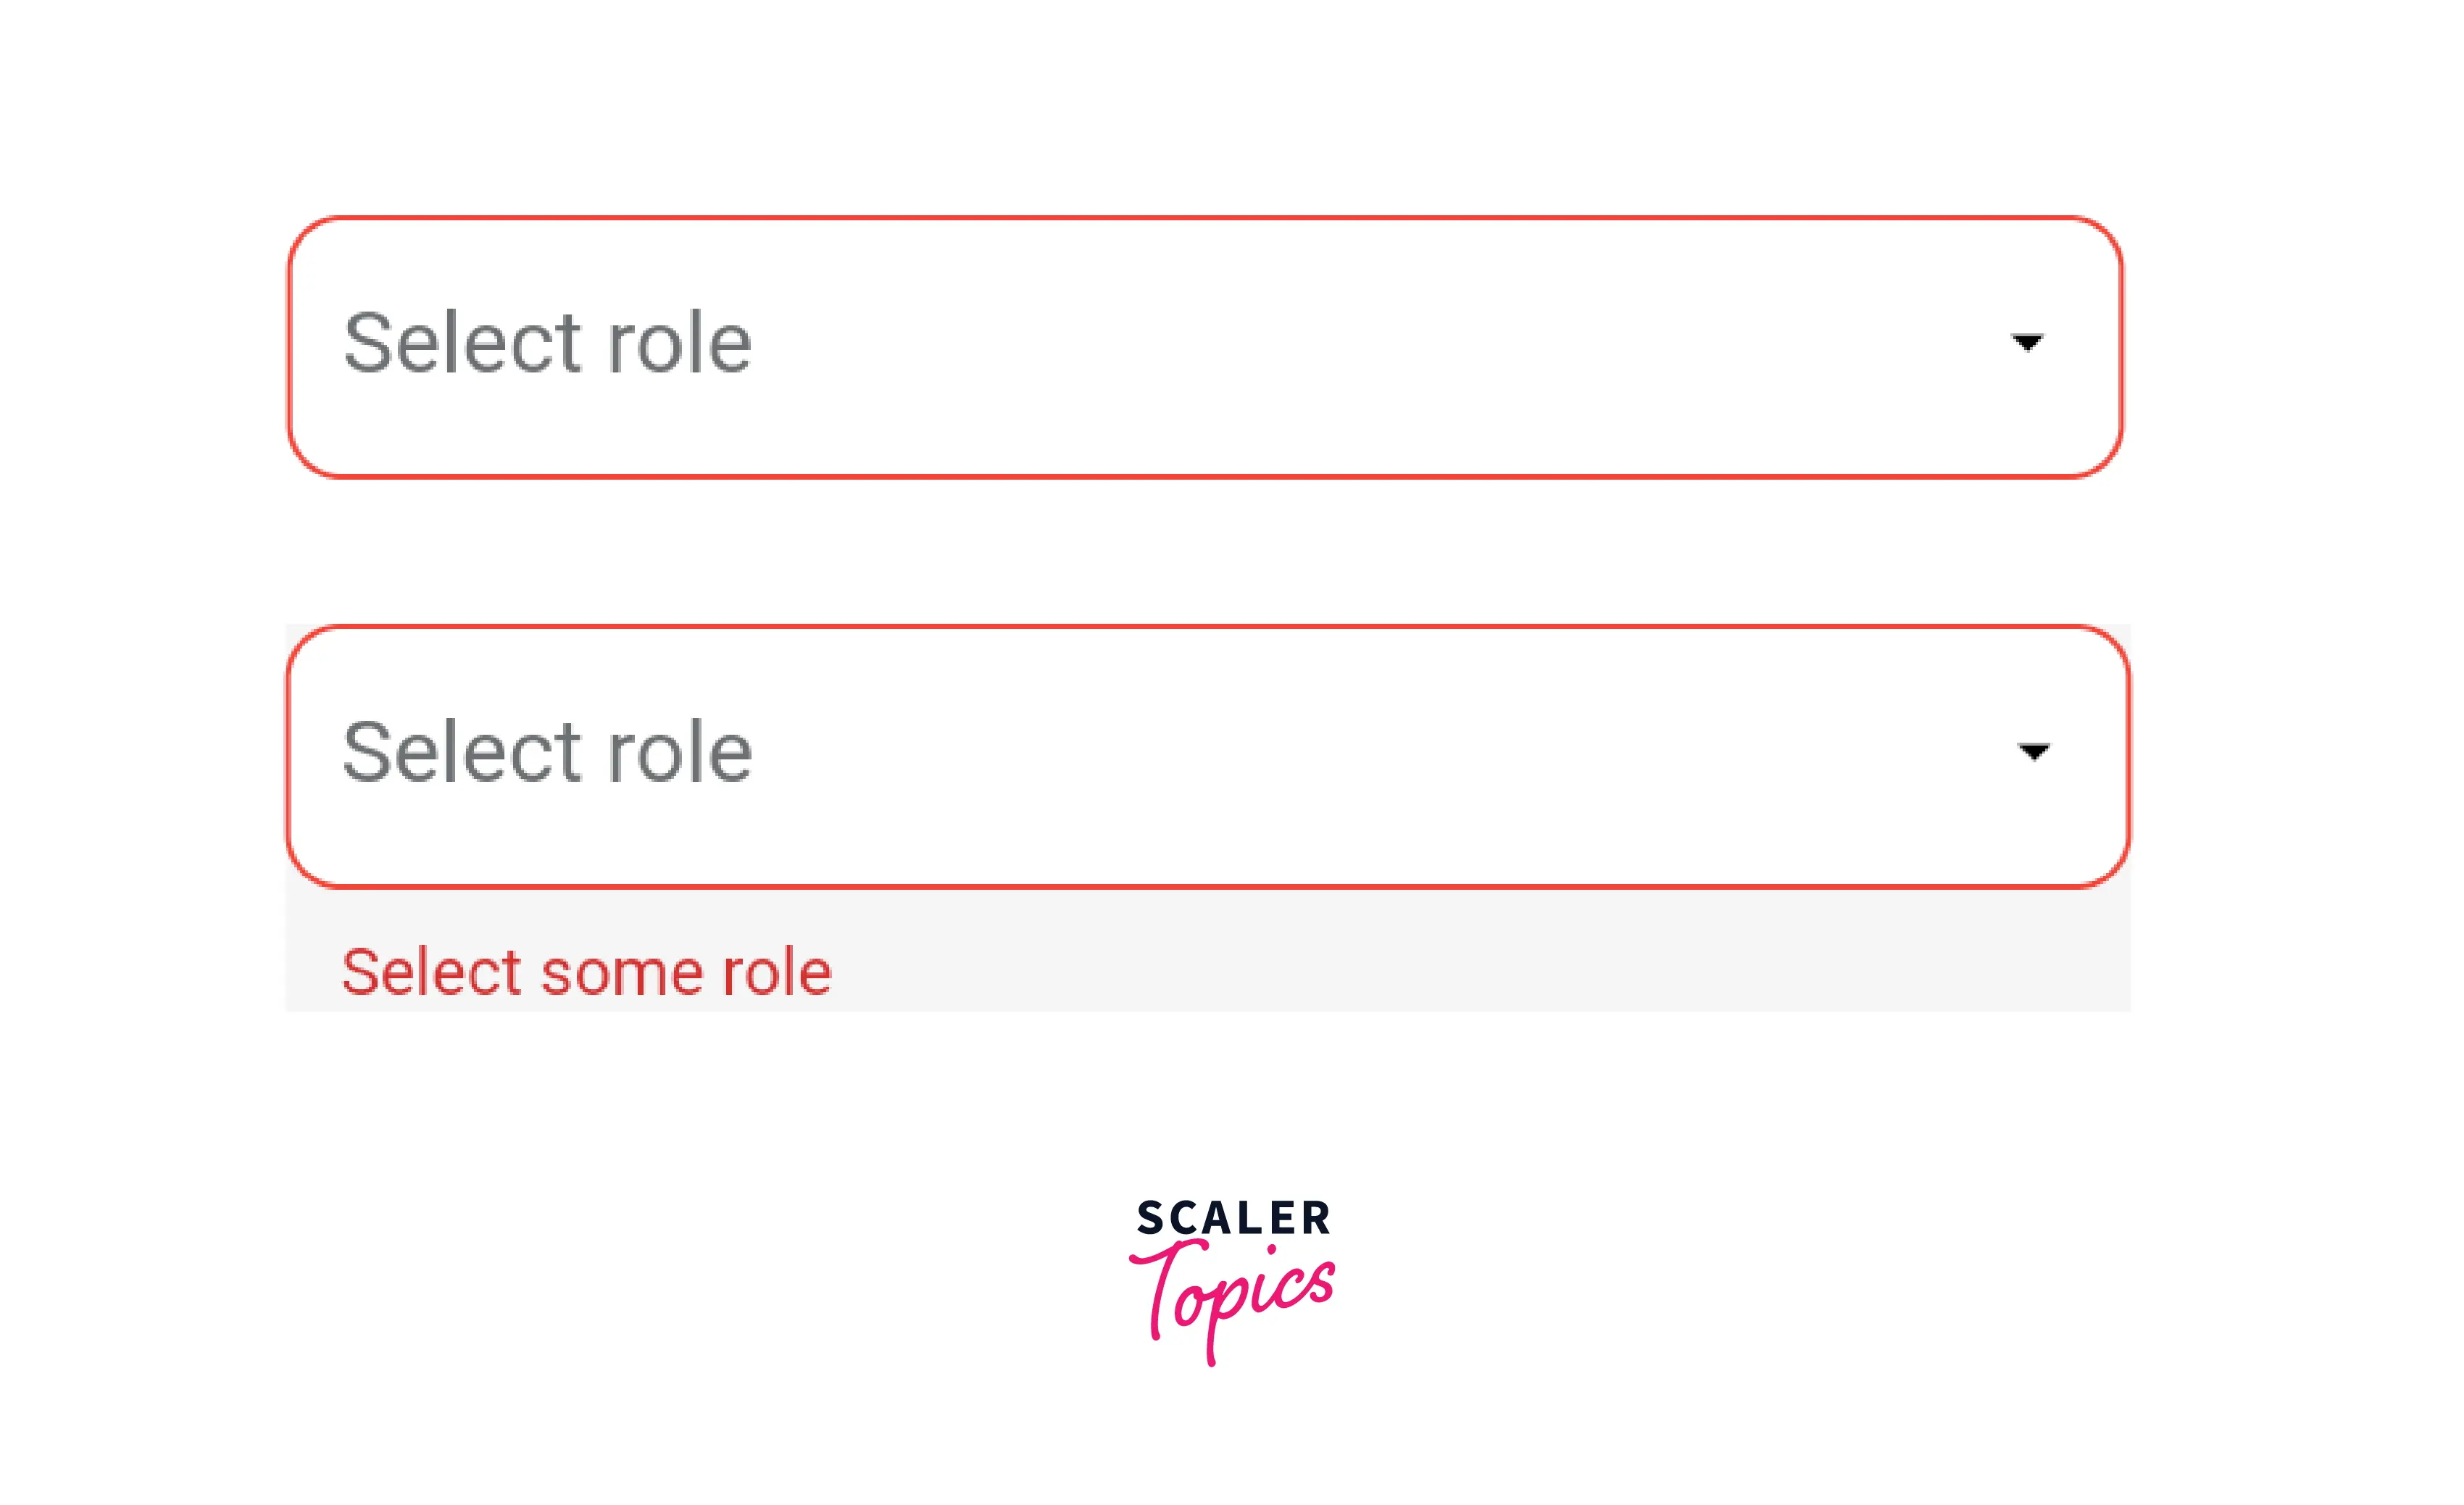Click the word 'some' in the red error message
The image size is (2464, 1505).
click(x=622, y=973)
